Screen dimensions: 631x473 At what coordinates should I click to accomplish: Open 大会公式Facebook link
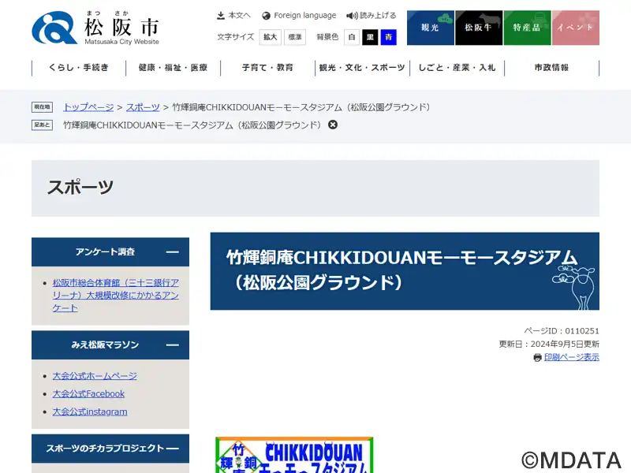coord(88,393)
